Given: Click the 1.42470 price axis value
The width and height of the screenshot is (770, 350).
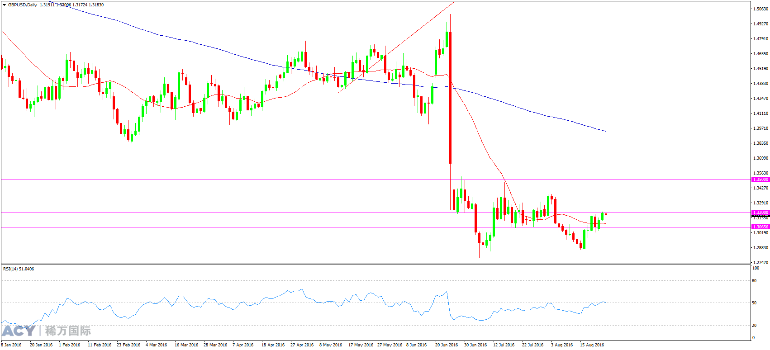Looking at the screenshot, I should (760, 98).
